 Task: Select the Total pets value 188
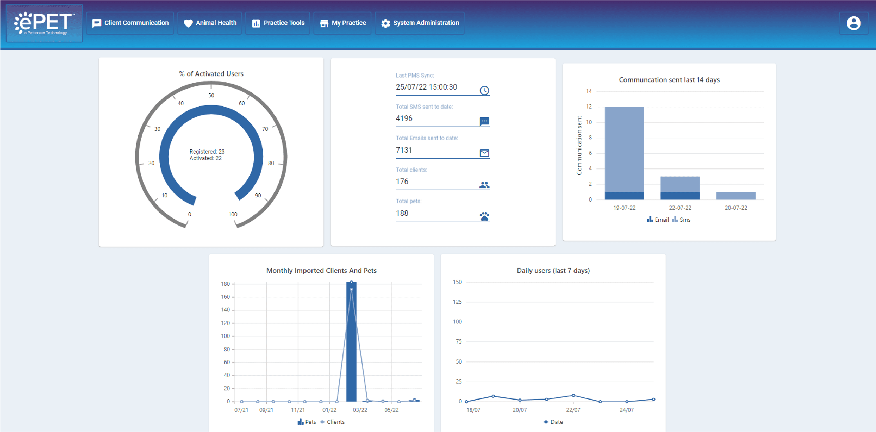[402, 213]
